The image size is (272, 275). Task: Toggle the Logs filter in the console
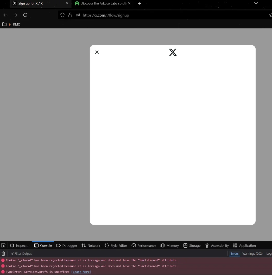coord(269,254)
